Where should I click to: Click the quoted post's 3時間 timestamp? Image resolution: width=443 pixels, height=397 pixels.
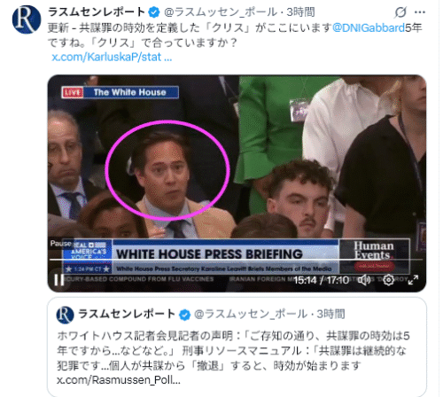tap(331, 314)
